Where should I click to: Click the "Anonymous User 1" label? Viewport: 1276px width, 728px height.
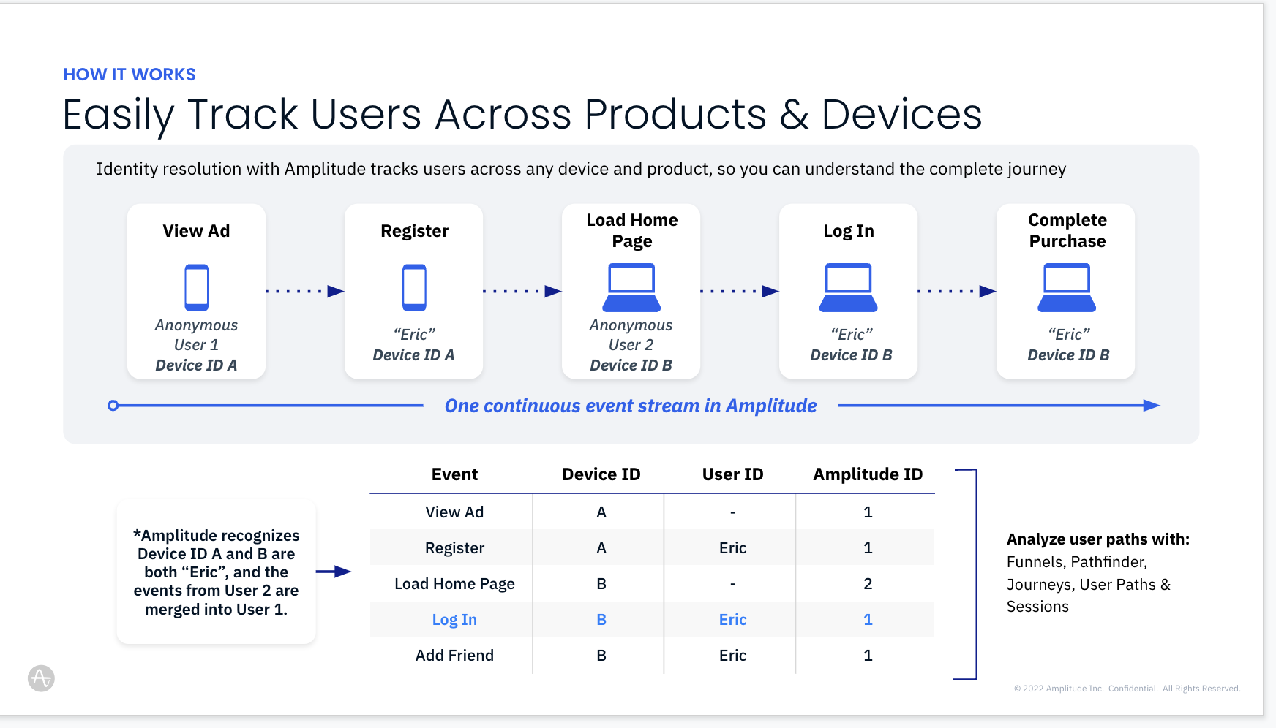click(x=196, y=335)
